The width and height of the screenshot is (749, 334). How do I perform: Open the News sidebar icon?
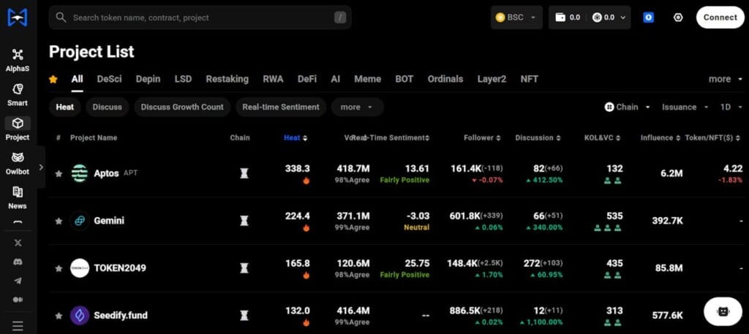click(18, 197)
